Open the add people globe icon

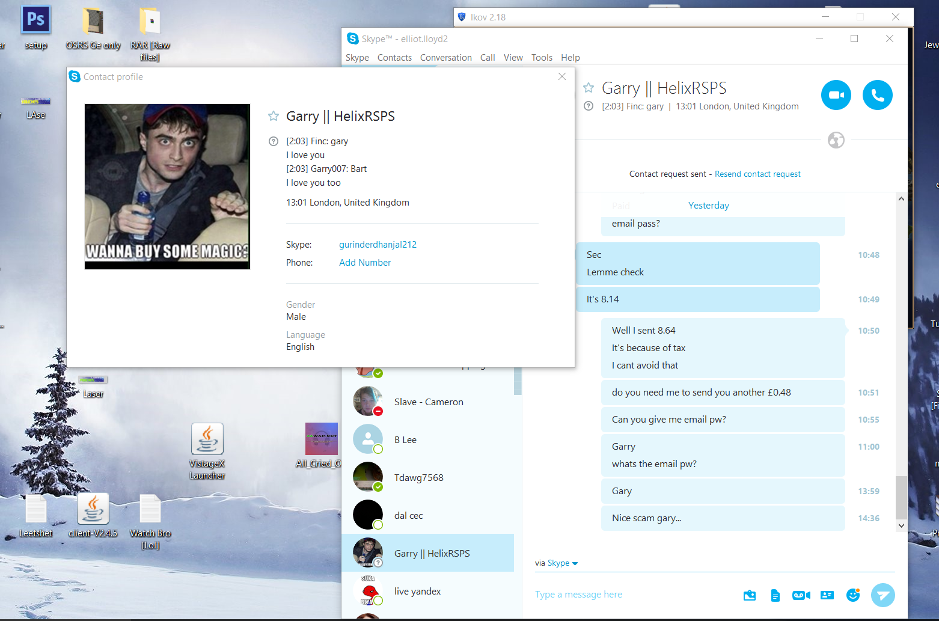(x=836, y=140)
